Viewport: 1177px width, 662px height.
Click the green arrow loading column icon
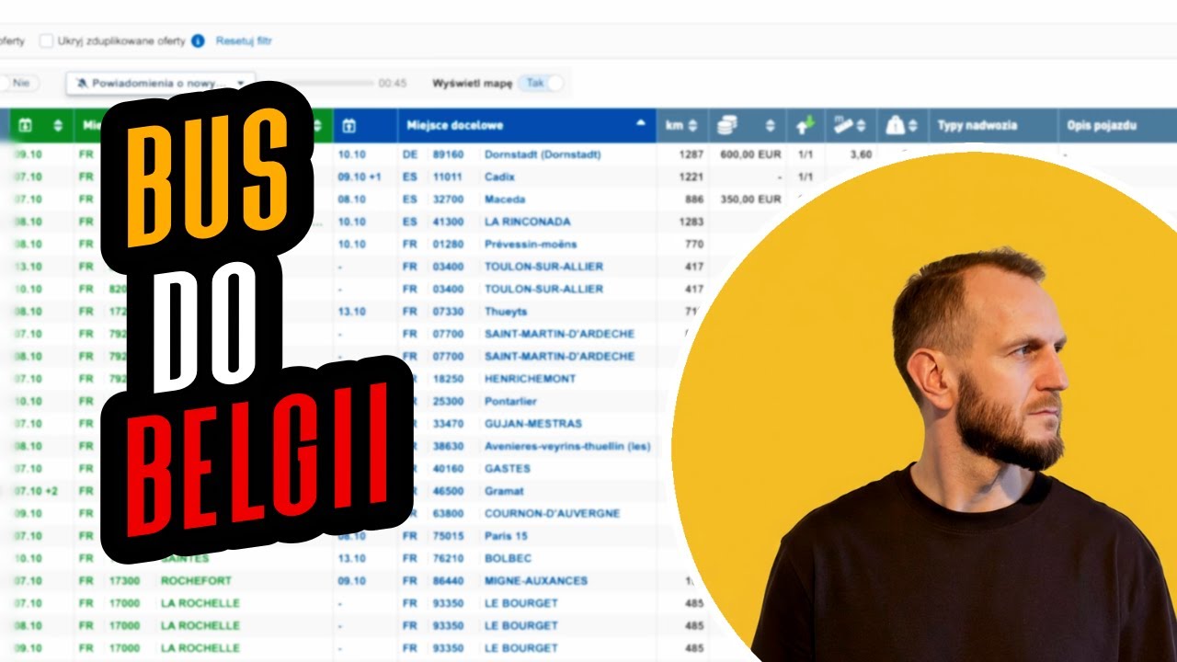click(x=807, y=126)
